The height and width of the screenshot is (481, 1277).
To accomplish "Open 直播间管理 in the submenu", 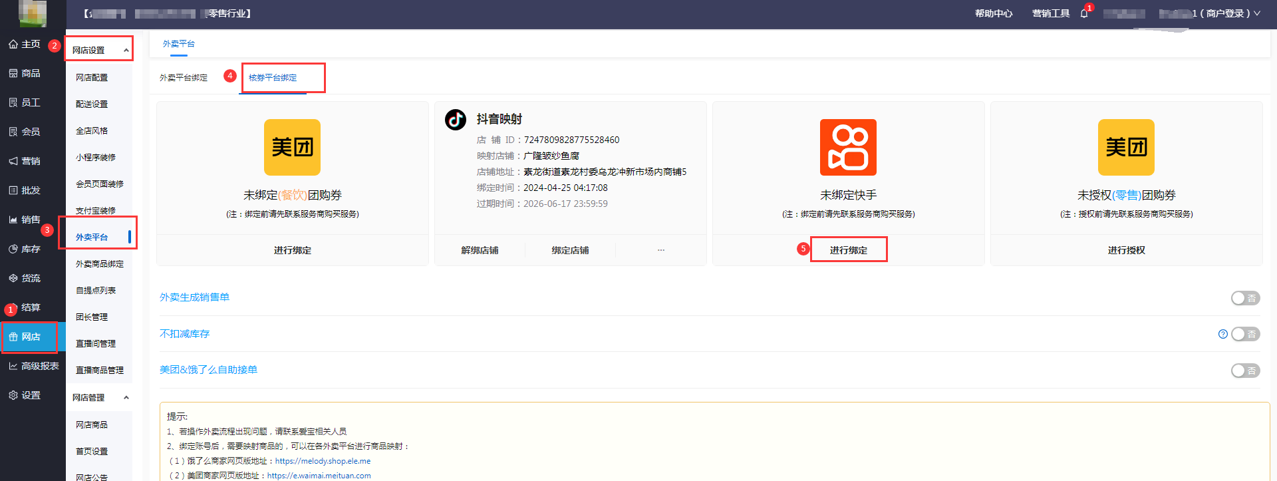I will 96,344.
